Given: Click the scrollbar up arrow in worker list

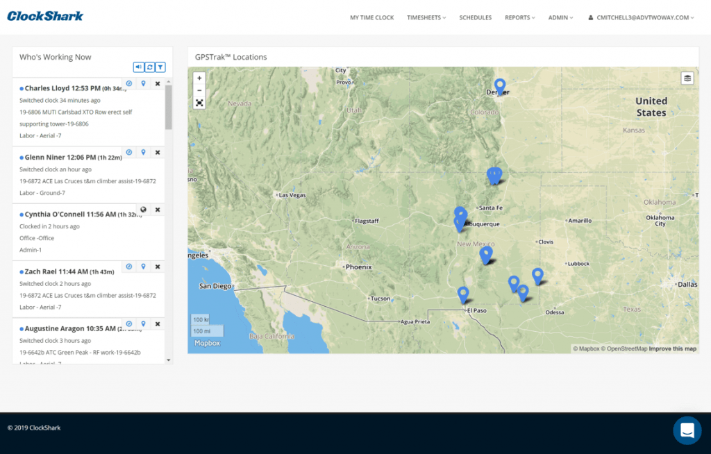Looking at the screenshot, I should 169,82.
